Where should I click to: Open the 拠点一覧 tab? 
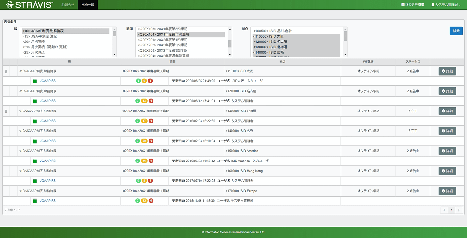tap(88, 5)
